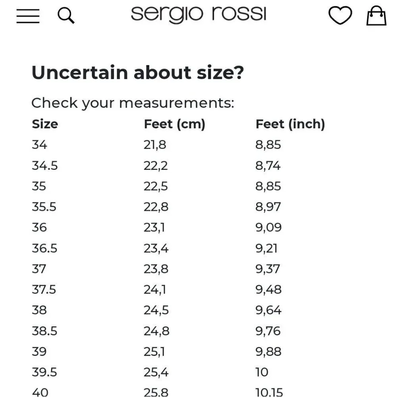Image resolution: width=397 pixels, height=397 pixels.
Task: Select the Feet (inch) column header
Action: pyautogui.click(x=290, y=124)
